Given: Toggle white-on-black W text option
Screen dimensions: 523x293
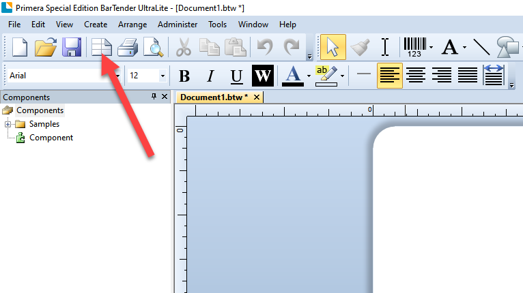Looking at the screenshot, I should (263, 76).
